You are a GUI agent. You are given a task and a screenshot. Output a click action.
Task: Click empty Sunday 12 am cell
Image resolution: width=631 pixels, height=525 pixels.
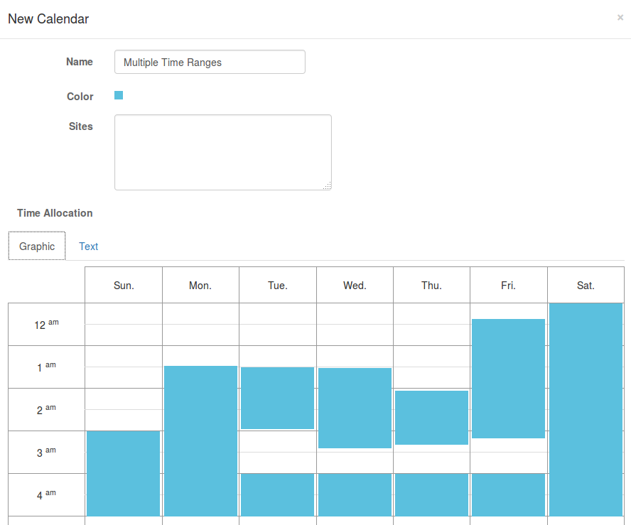[123, 324]
